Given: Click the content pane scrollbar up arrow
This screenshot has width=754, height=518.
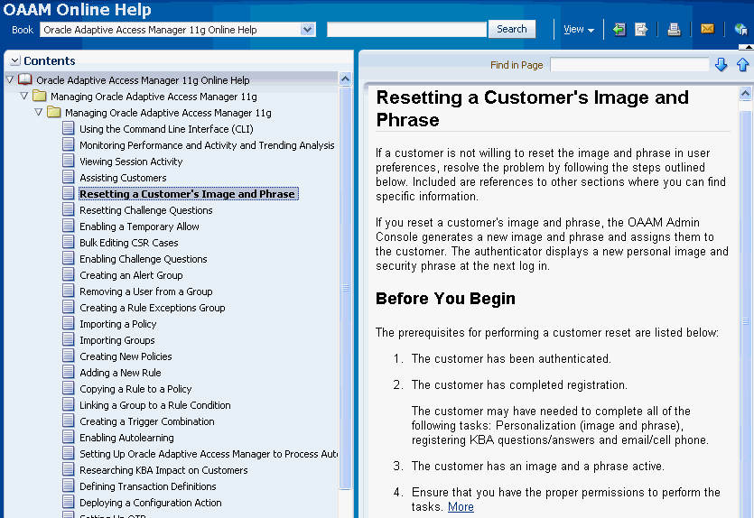Looking at the screenshot, I should 745,94.
